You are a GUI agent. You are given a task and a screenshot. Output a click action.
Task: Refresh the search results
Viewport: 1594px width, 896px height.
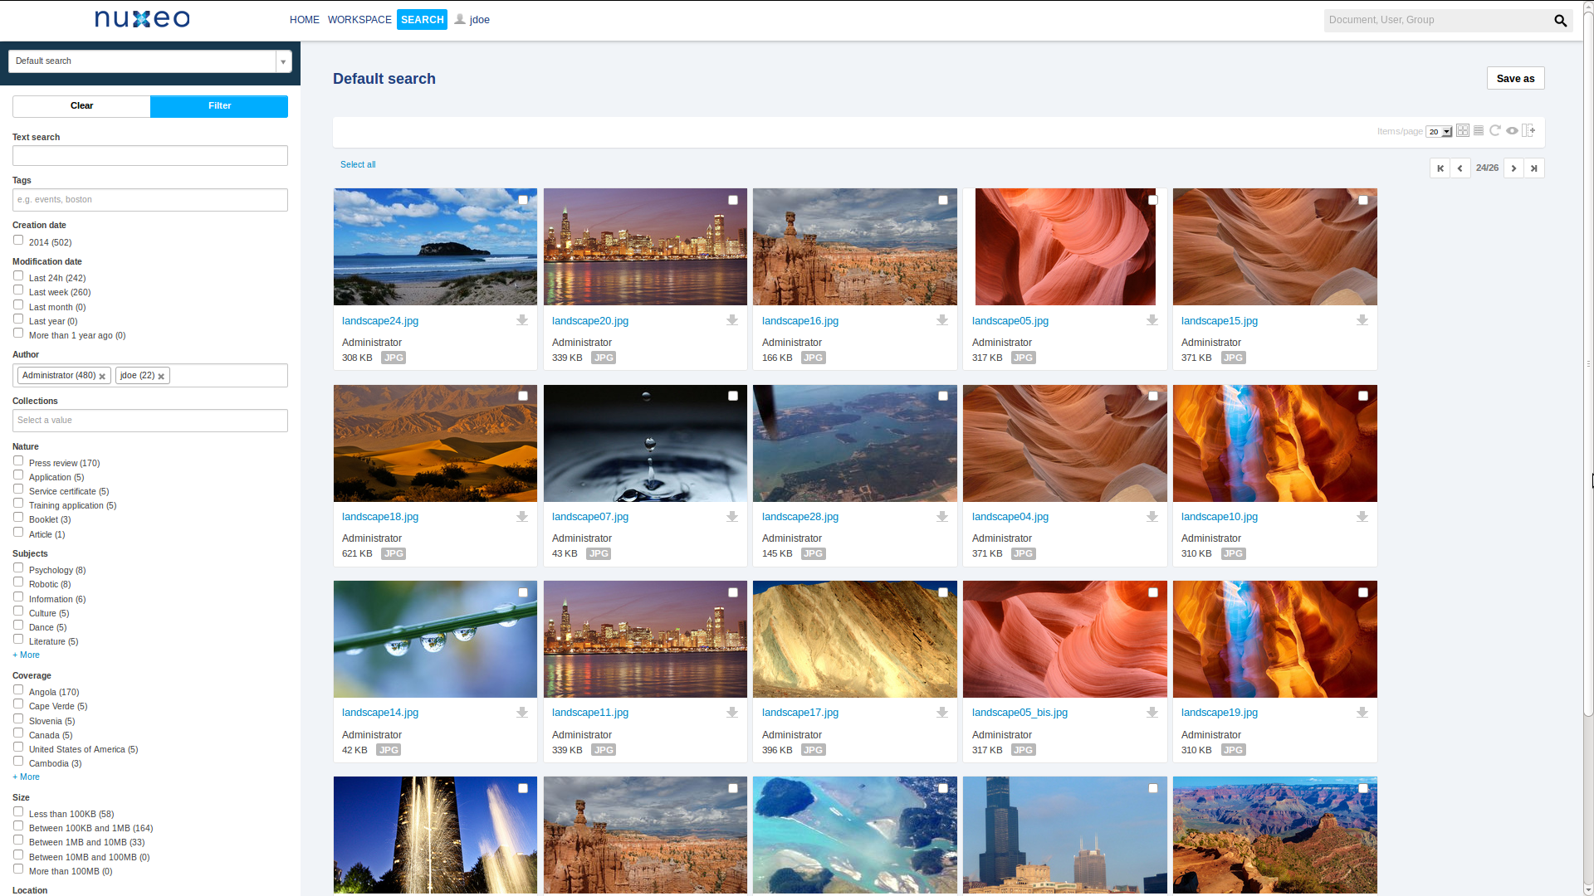(1495, 131)
